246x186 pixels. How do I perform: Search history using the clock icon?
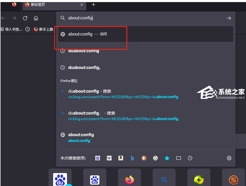(190, 158)
